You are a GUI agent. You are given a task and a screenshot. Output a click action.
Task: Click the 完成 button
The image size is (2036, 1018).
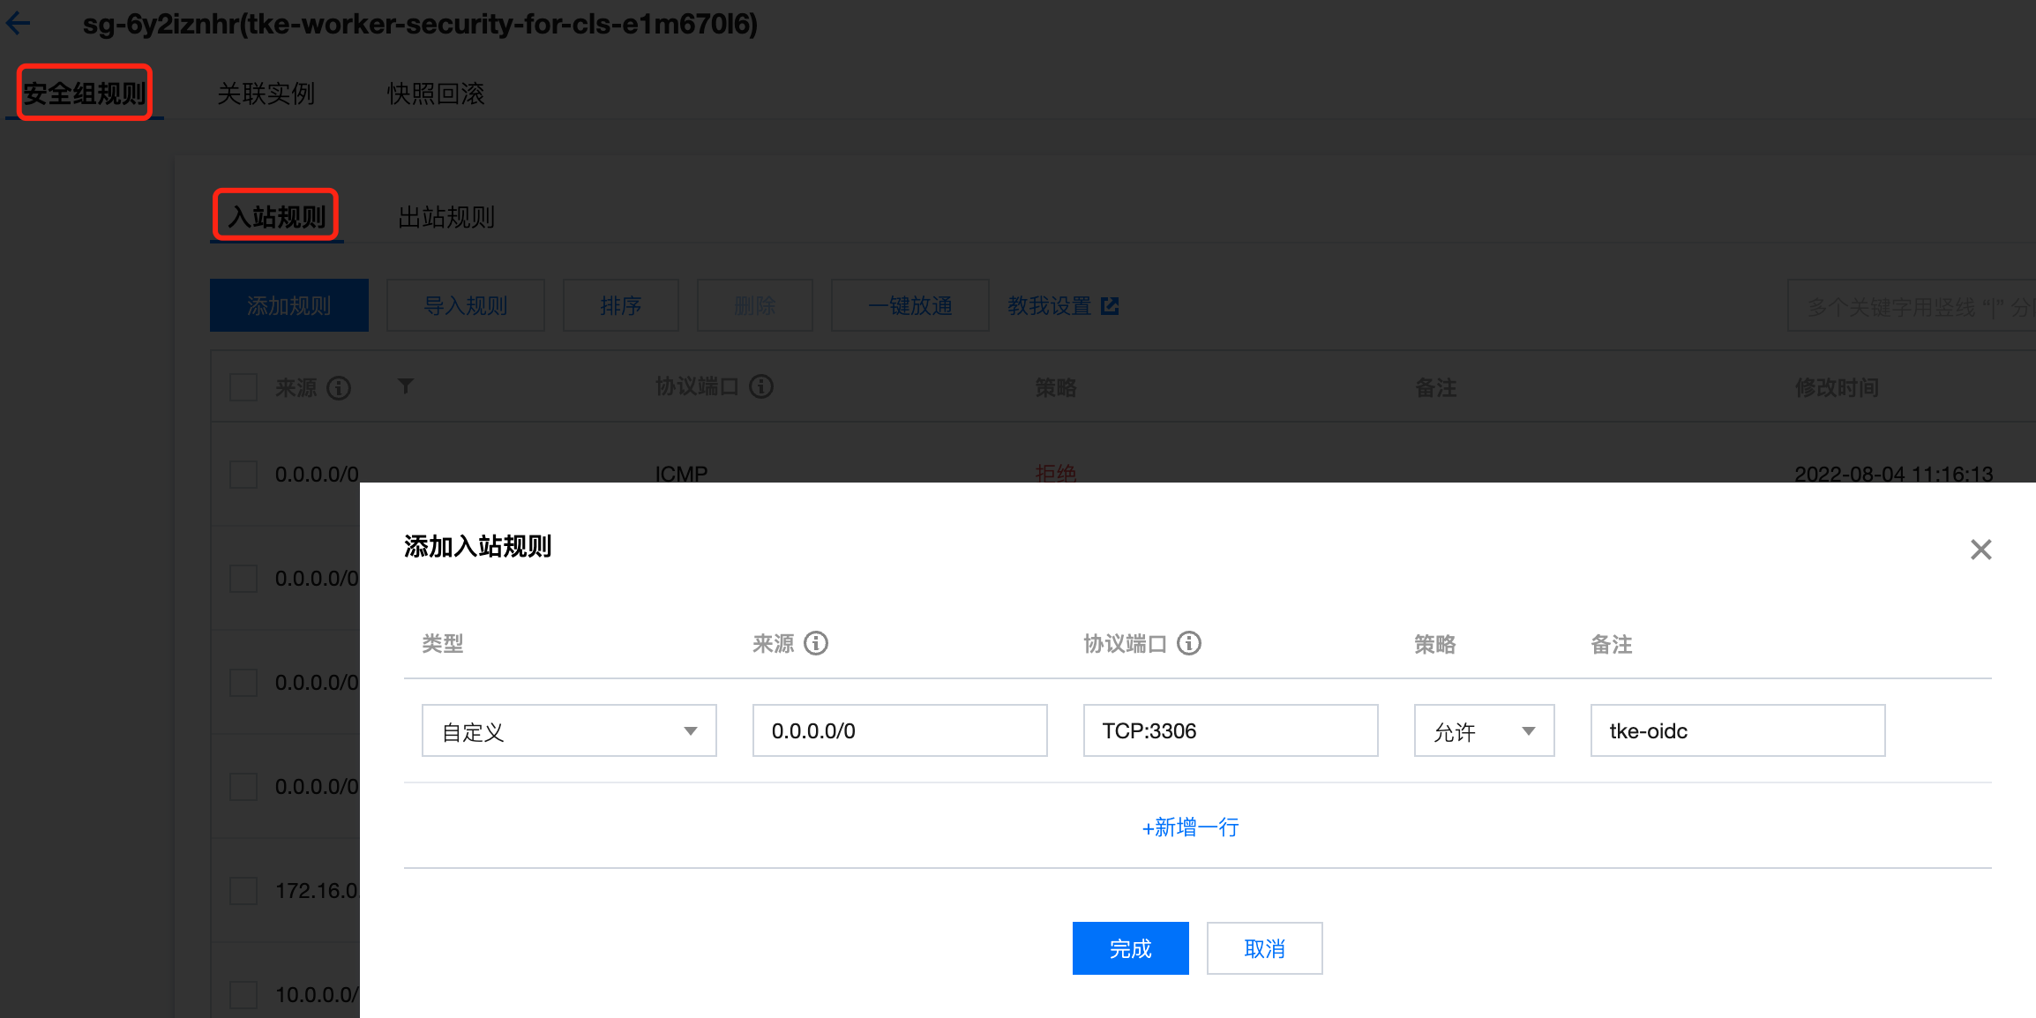tap(1130, 948)
